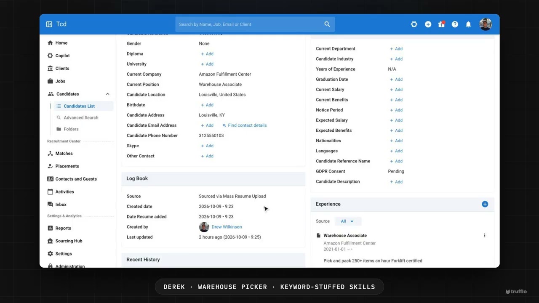Open the Copilot sparkle icon in the header
The height and width of the screenshot is (303, 539).
click(414, 24)
